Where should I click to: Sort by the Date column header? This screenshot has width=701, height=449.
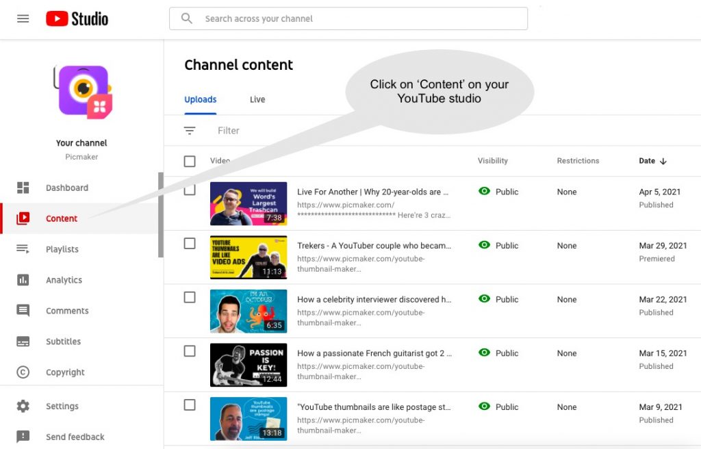(x=646, y=161)
